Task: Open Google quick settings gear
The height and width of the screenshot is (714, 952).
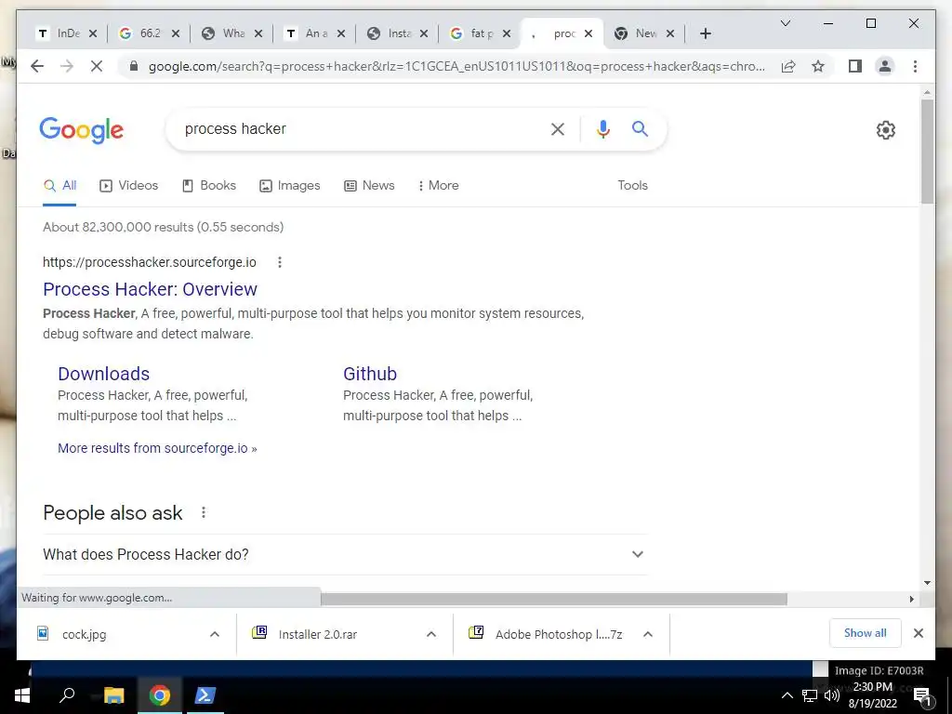Action: 885,129
